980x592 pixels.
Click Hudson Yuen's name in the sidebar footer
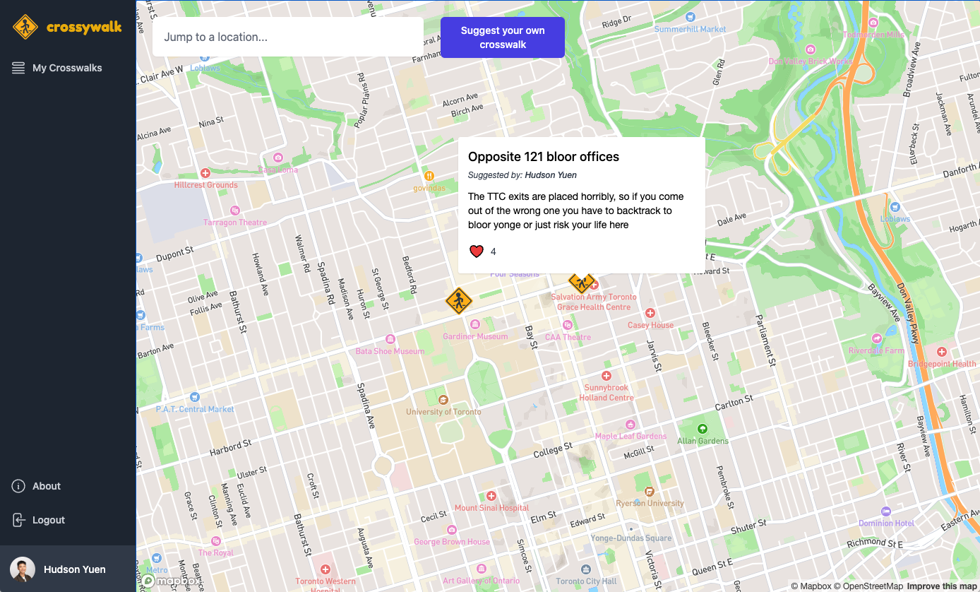pos(74,569)
